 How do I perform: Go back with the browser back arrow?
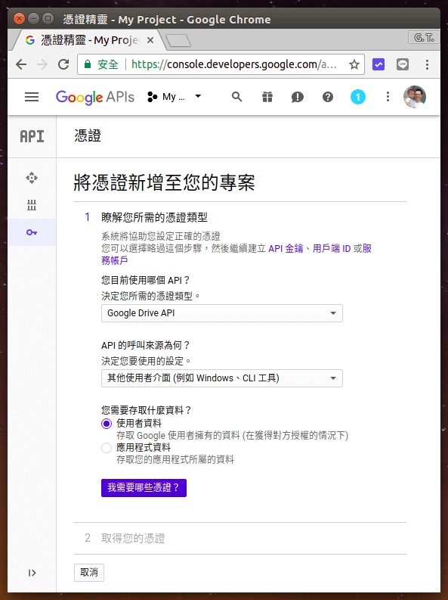click(21, 64)
